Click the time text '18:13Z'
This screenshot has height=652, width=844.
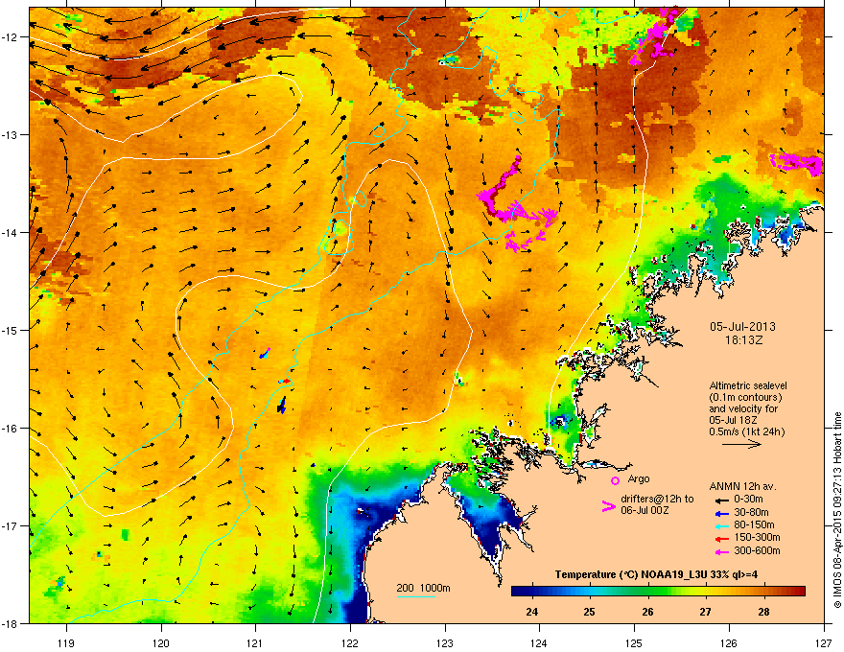coord(743,340)
